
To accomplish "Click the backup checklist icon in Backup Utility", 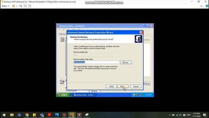I will [62, 39].
